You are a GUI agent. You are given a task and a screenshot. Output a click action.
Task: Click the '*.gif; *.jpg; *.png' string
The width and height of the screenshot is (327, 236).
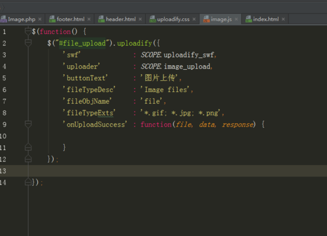click(181, 113)
